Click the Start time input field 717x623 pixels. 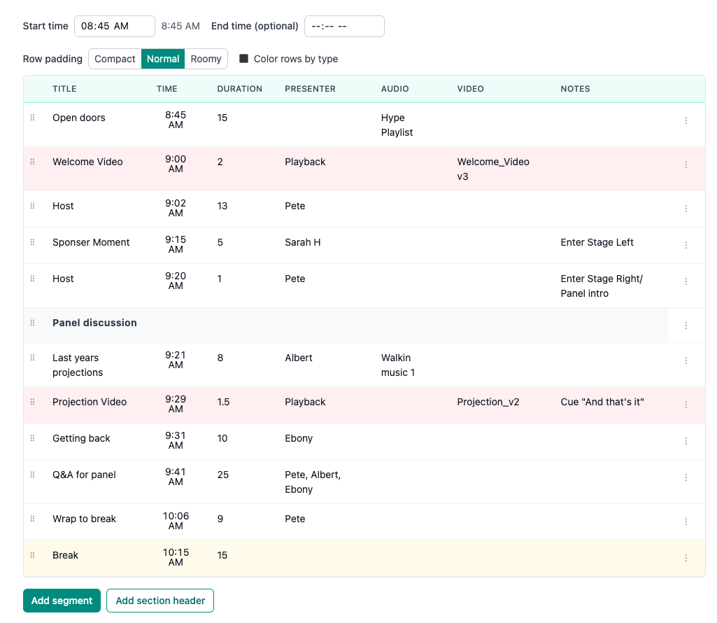click(115, 26)
